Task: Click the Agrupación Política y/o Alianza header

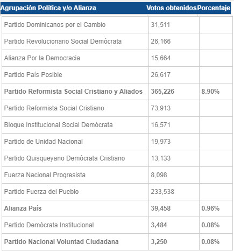Action: pos(48,8)
